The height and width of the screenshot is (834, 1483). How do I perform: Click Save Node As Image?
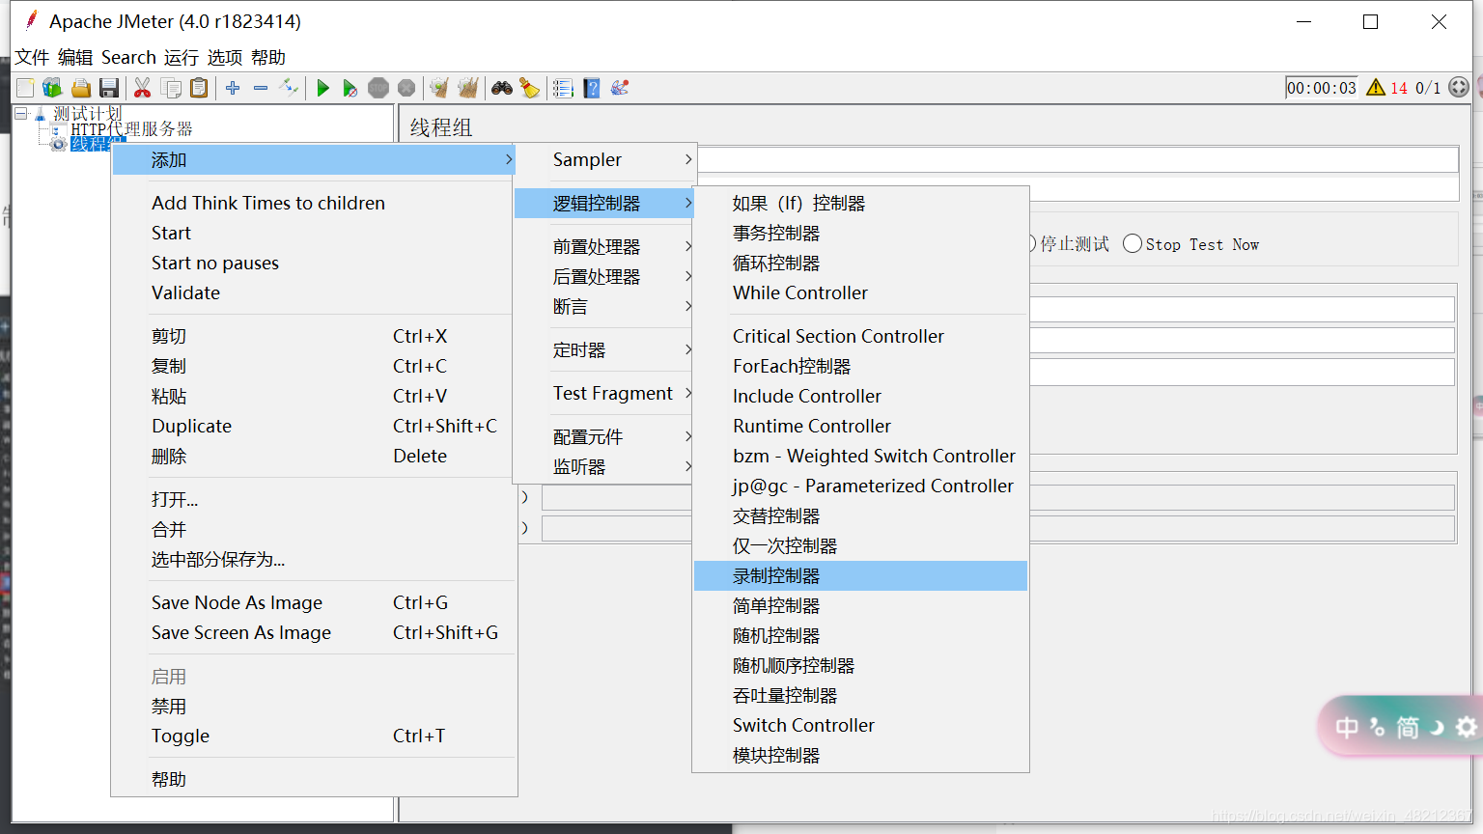tap(314, 602)
